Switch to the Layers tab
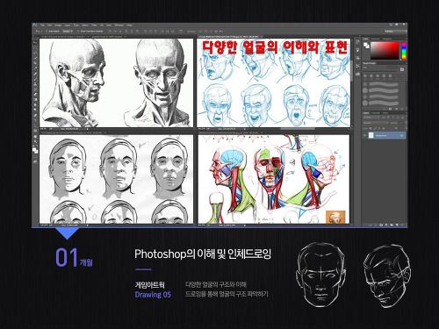Image resolution: width=439 pixels, height=329 pixels. [x=366, y=113]
